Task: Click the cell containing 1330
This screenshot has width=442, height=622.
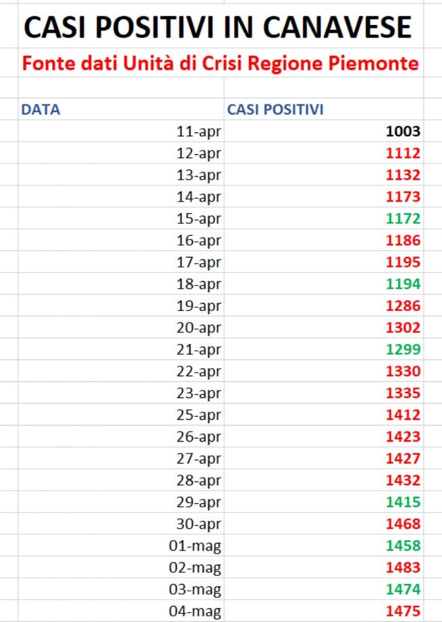Action: pyautogui.click(x=403, y=371)
